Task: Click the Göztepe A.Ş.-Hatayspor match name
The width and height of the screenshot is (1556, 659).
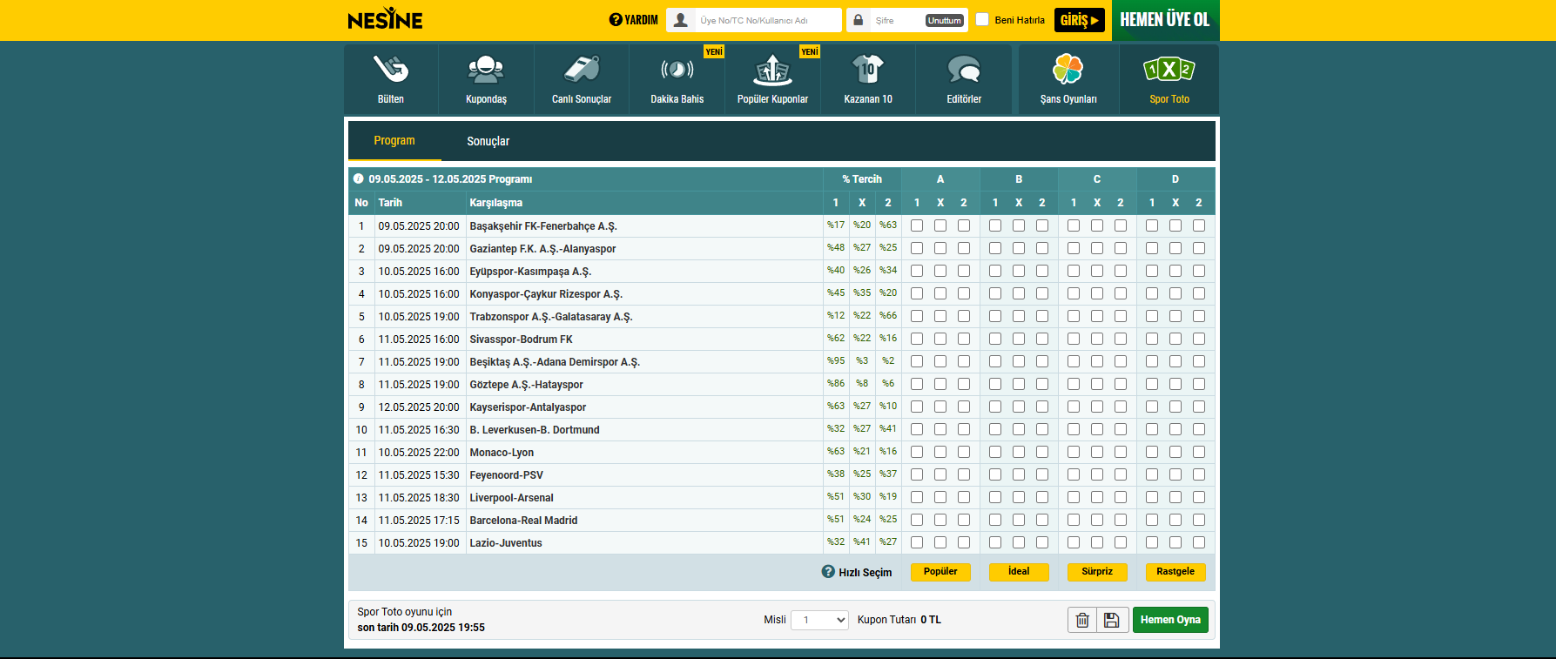Action: point(526,385)
